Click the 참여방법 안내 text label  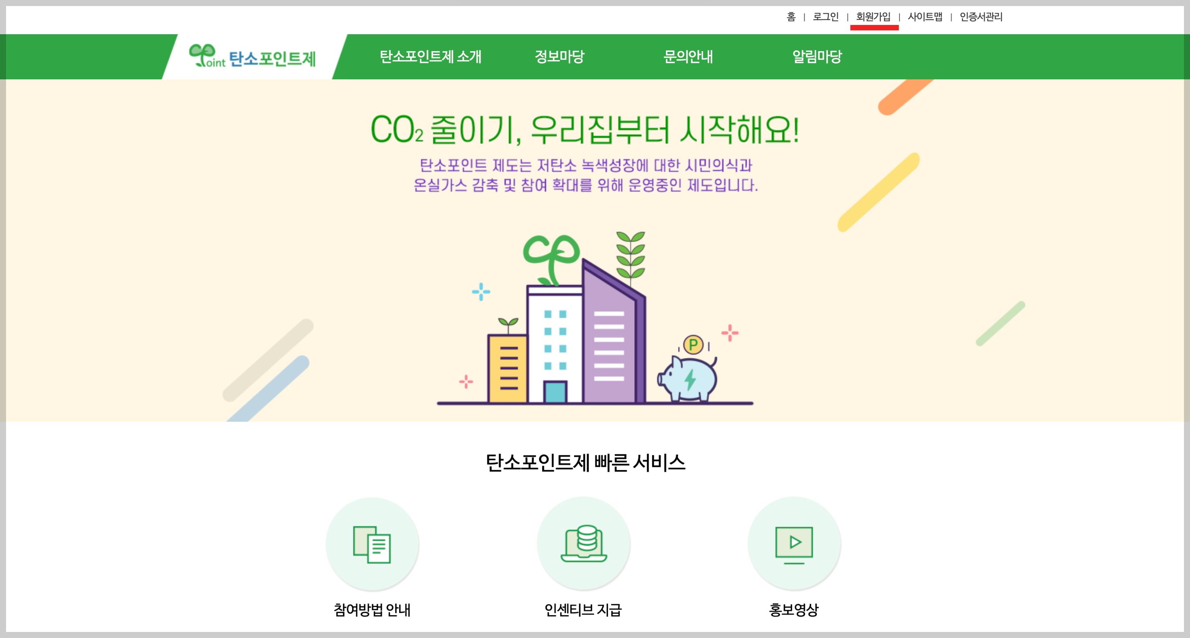[x=372, y=610]
